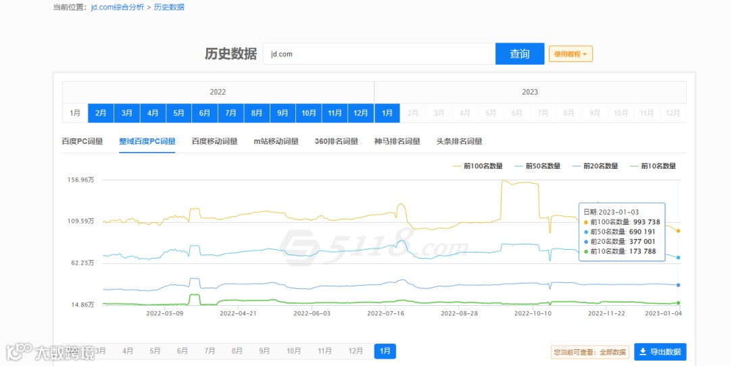Switch to 头条排名词量 tab
The width and height of the screenshot is (730, 366).
(459, 141)
